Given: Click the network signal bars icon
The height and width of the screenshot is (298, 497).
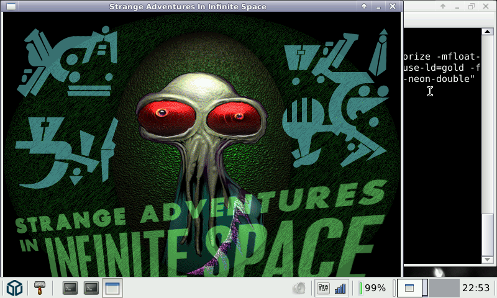Looking at the screenshot, I should pyautogui.click(x=340, y=288).
